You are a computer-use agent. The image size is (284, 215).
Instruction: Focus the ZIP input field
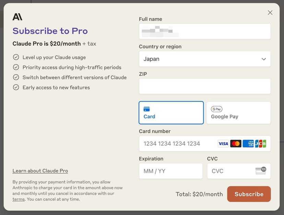pyautogui.click(x=204, y=86)
